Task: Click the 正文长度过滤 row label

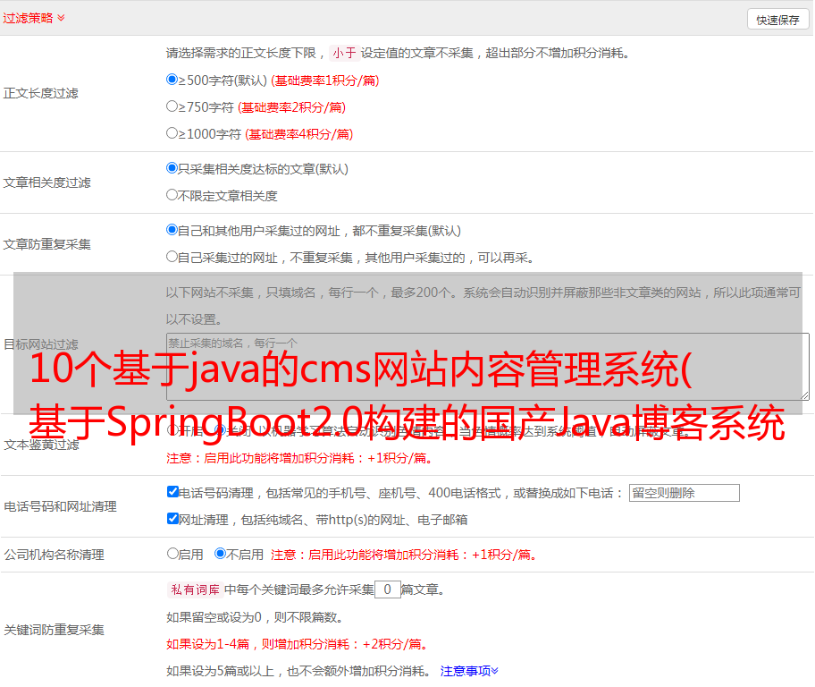Action: tap(40, 93)
